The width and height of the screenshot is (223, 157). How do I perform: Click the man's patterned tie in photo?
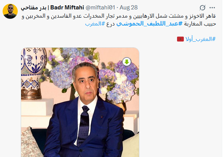pyautogui.click(x=84, y=125)
